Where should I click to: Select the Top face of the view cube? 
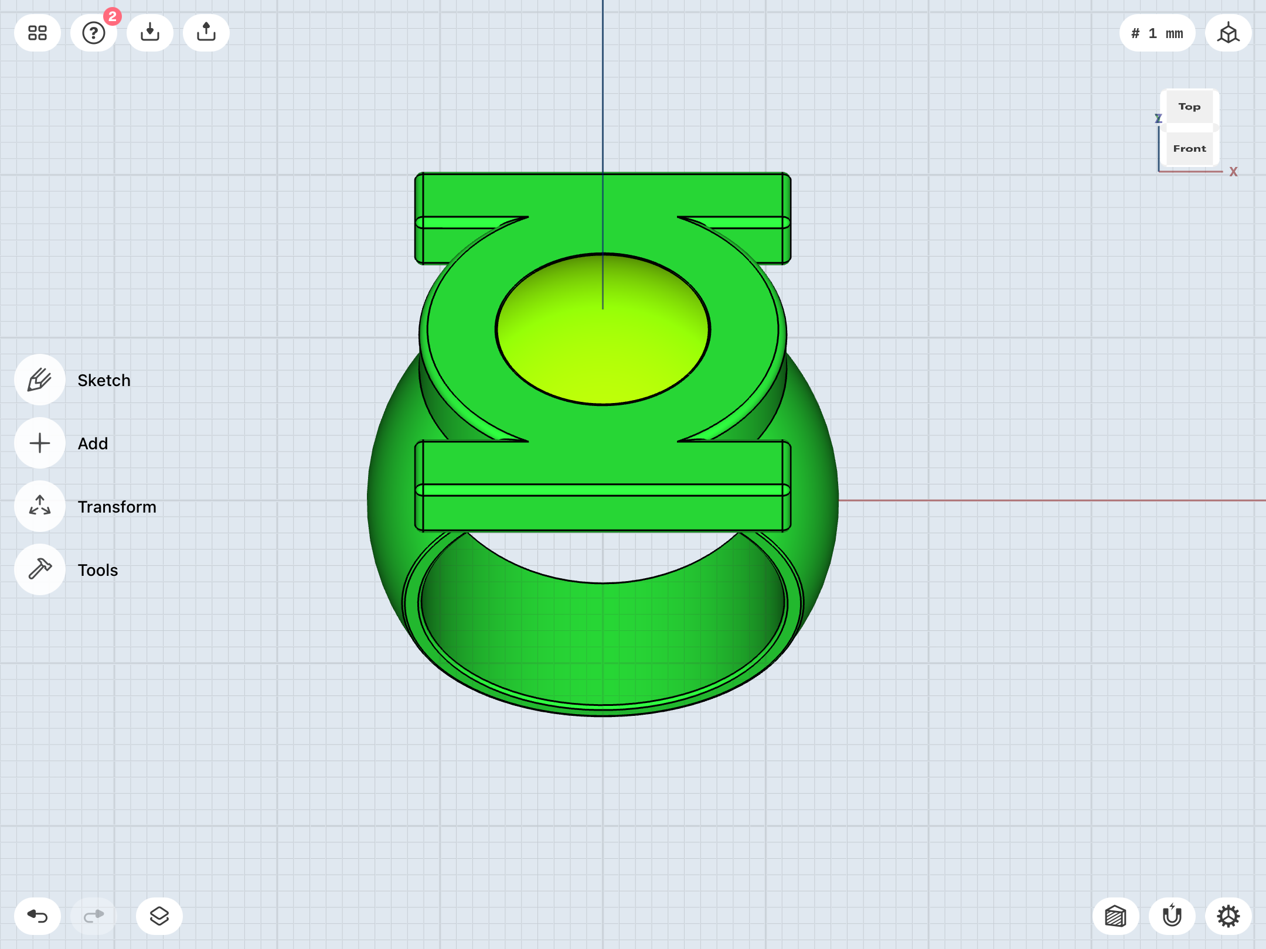click(1189, 107)
